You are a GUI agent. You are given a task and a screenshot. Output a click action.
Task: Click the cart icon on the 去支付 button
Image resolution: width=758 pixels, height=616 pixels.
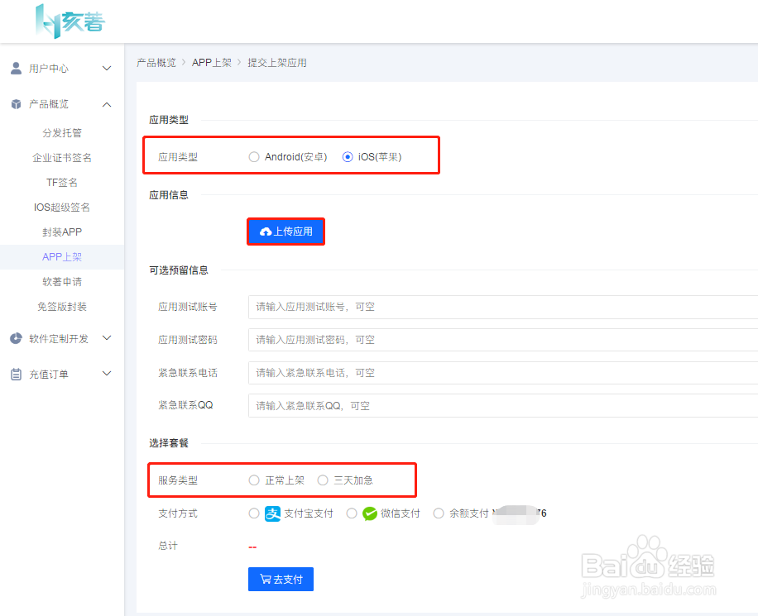[267, 579]
